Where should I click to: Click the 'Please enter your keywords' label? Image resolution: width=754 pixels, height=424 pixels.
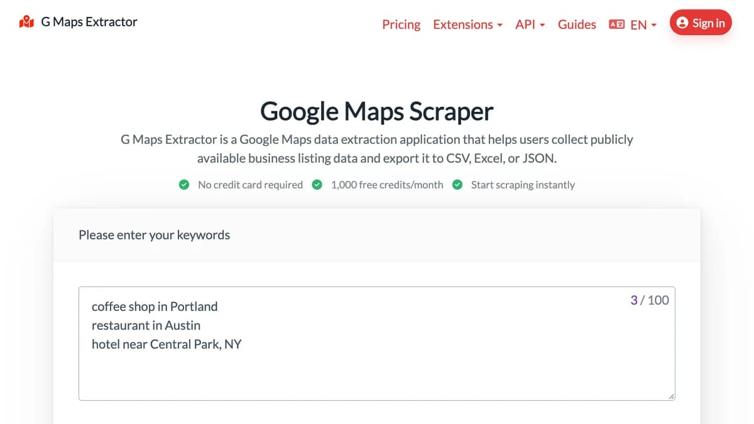coord(154,235)
